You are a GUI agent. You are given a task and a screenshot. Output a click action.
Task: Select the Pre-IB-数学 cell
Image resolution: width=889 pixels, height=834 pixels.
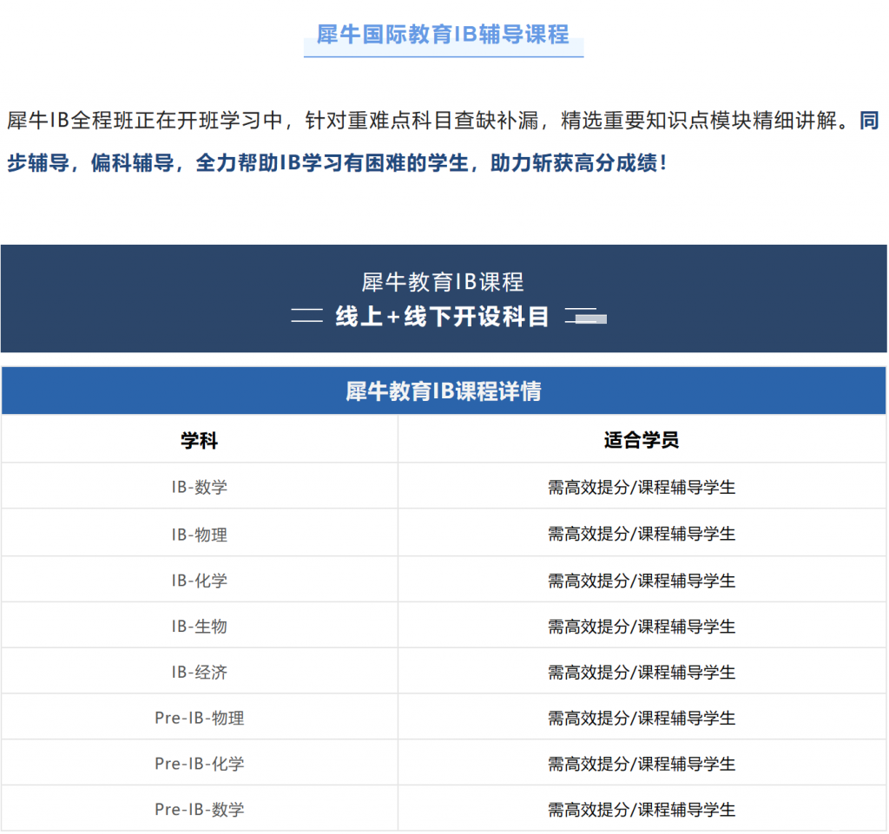(200, 809)
